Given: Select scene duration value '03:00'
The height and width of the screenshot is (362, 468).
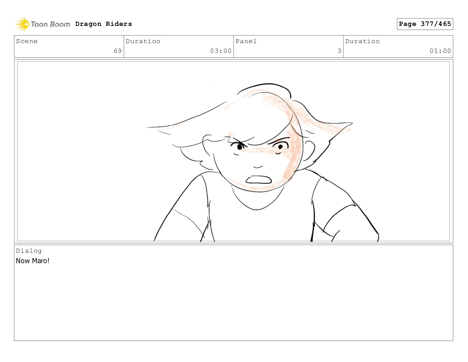Looking at the screenshot, I should (x=221, y=51).
